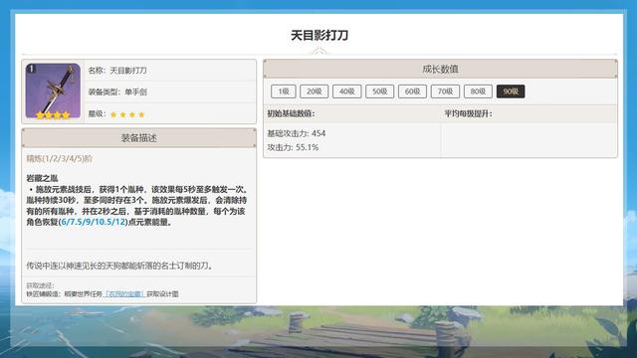The width and height of the screenshot is (637, 358).
Task: Show stats for 50级
Action: click(x=380, y=91)
